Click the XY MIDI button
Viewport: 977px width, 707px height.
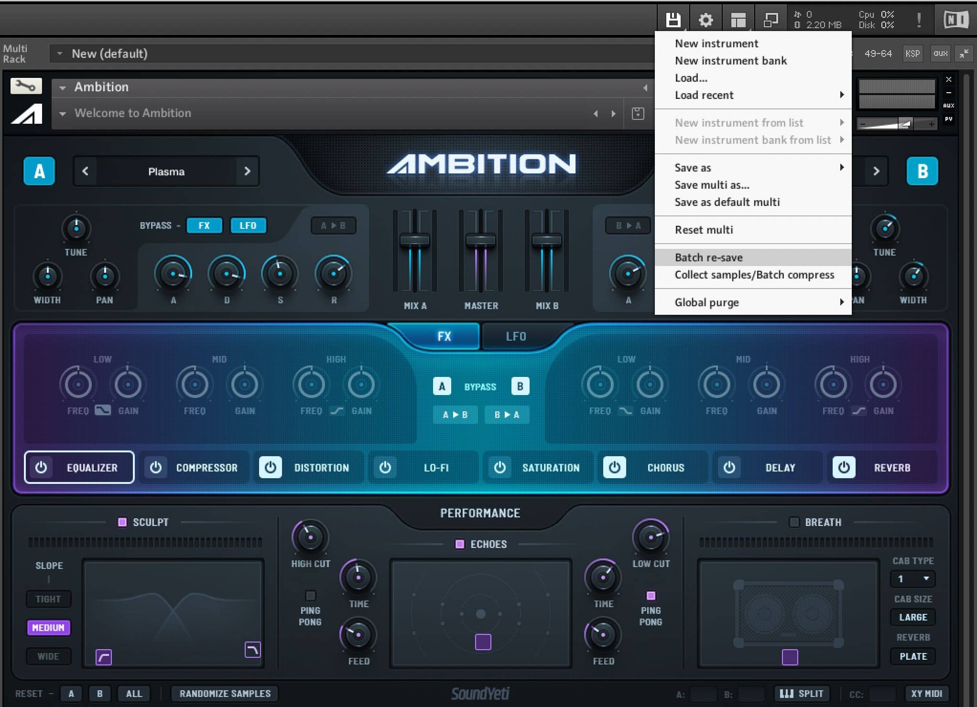926,694
